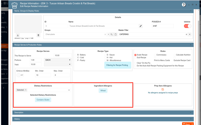This screenshot has width=201, height=125.
Task: Click Filtering for Recipe Printing box
Action: pyautogui.click(x=118, y=65)
